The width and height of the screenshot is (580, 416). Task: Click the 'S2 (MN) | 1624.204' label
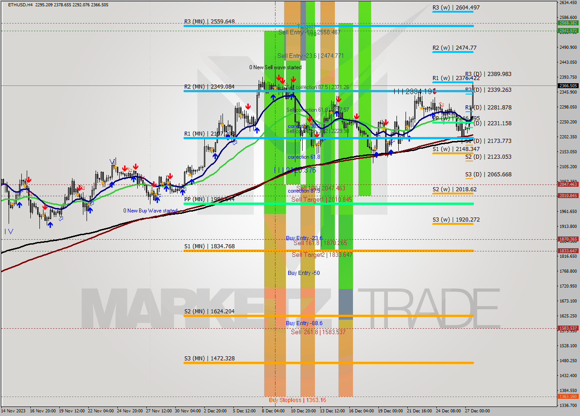(209, 311)
